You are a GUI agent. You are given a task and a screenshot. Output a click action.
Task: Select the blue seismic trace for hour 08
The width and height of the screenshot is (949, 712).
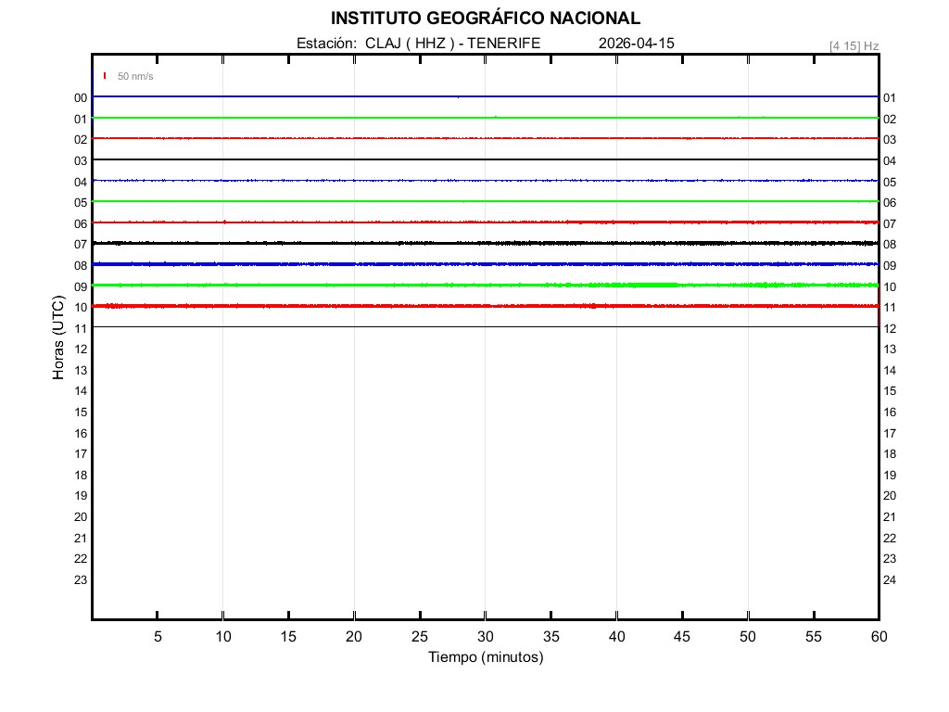485,264
